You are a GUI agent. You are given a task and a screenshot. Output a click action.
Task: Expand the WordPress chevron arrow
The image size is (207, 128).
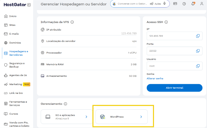(x=141, y=117)
